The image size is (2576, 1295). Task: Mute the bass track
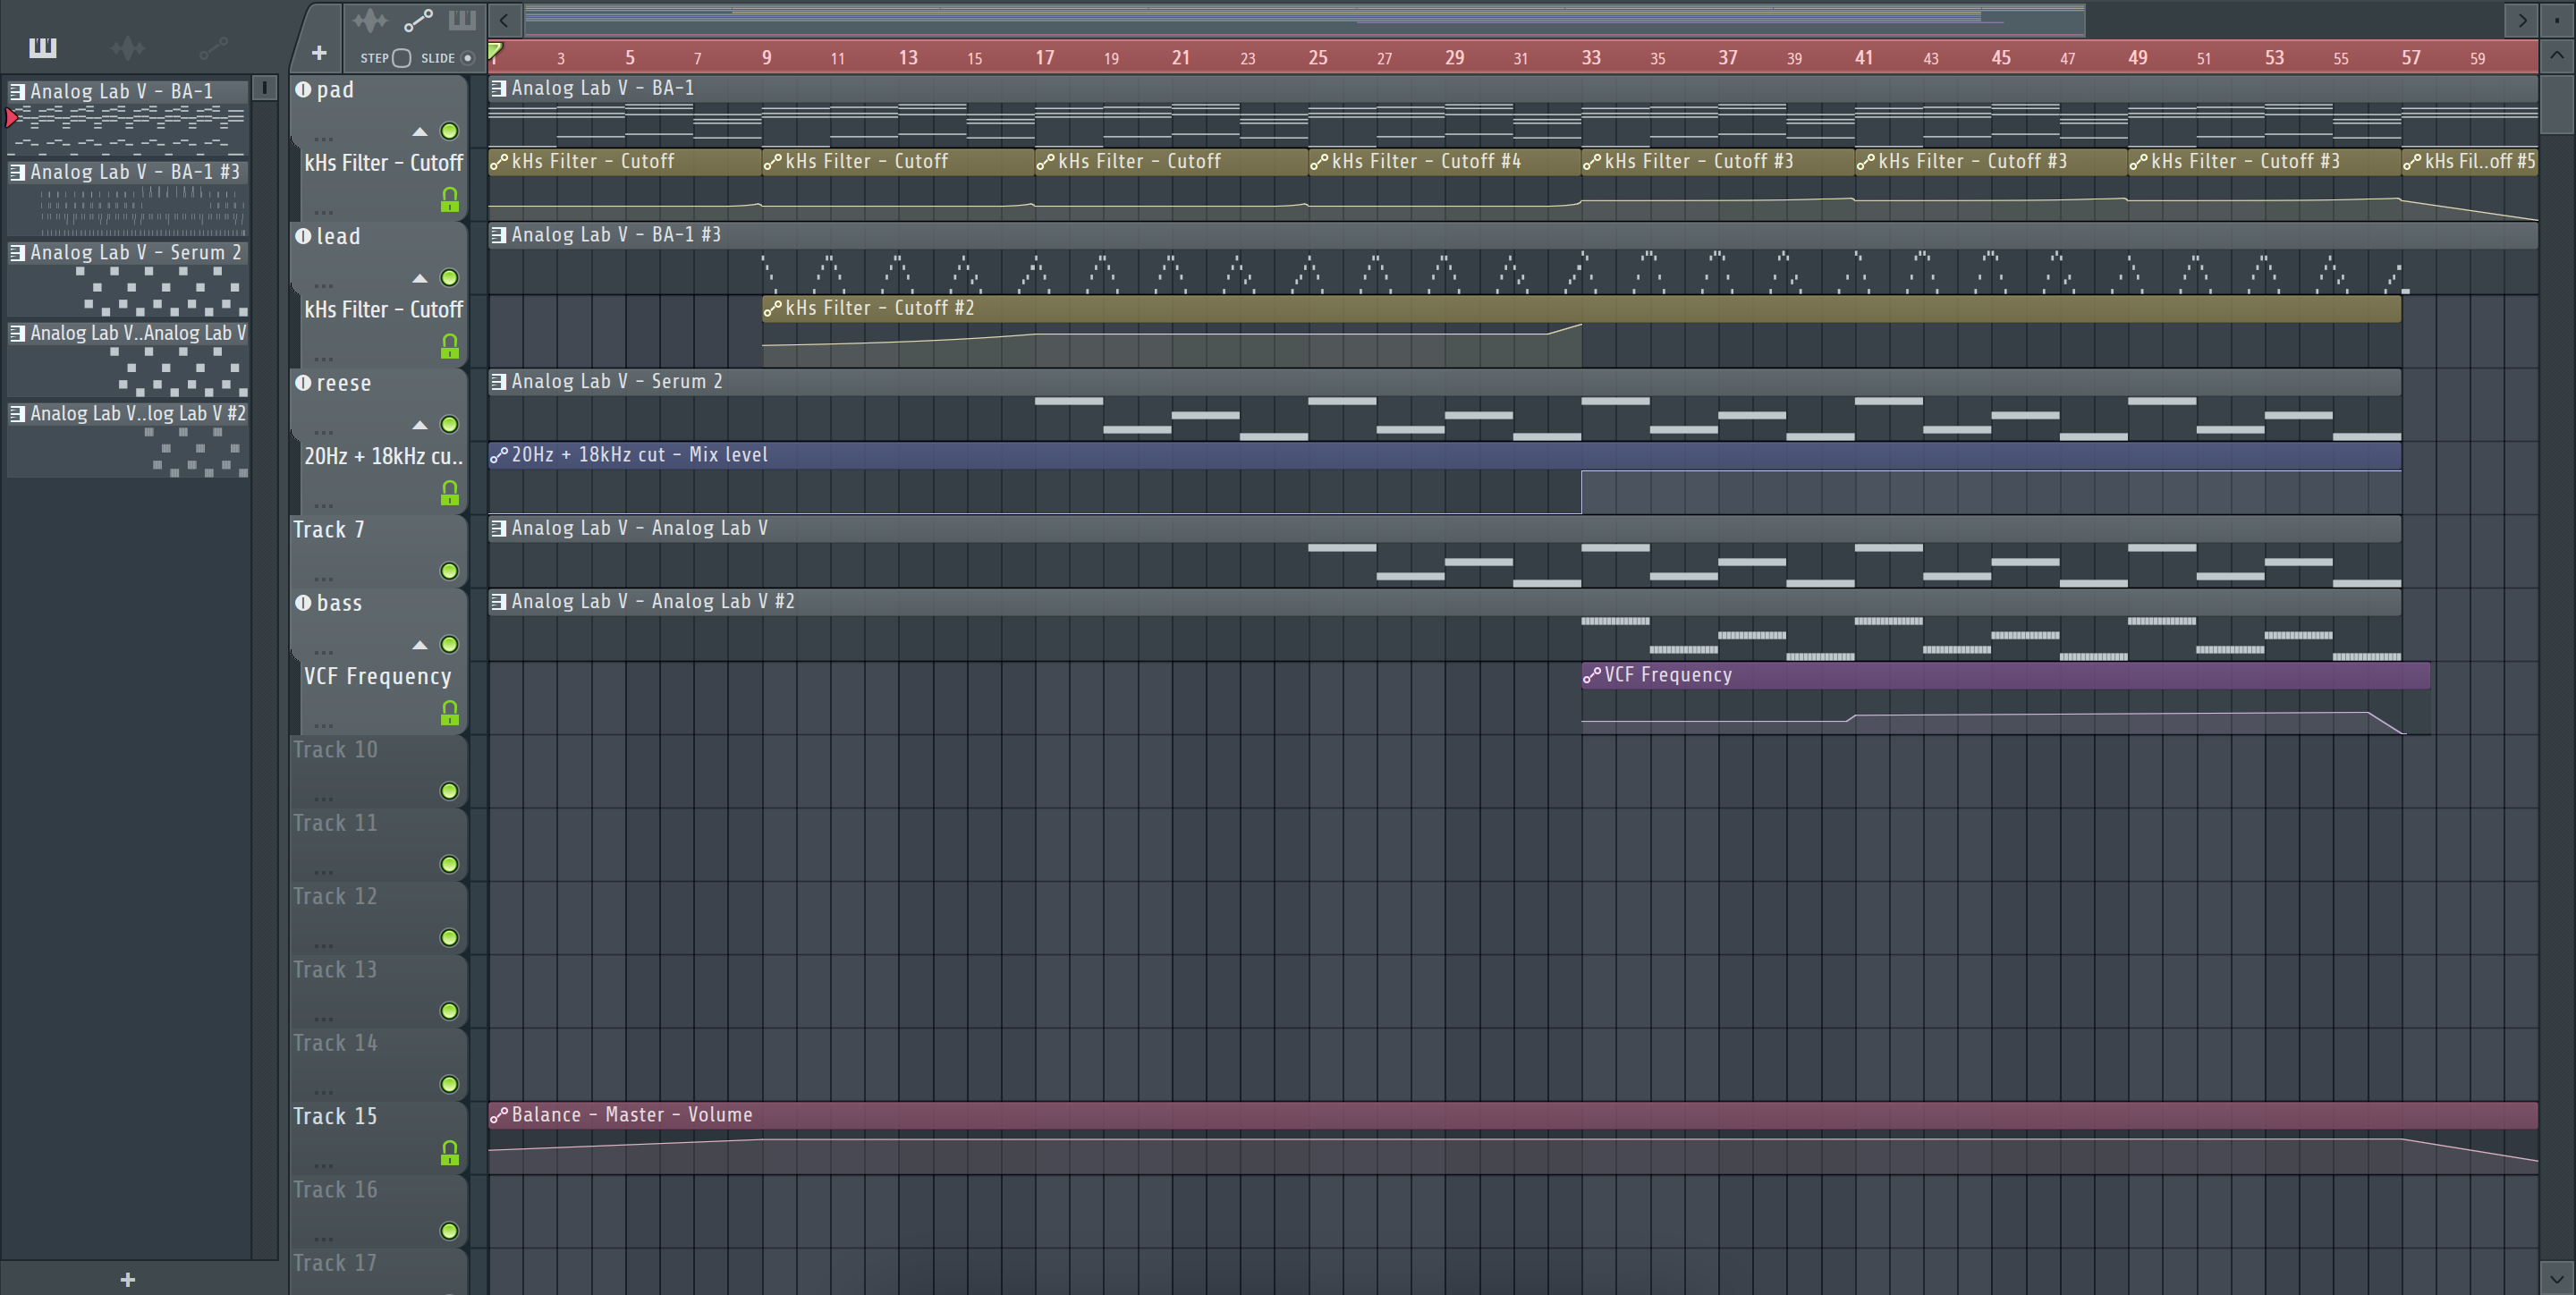pos(450,645)
